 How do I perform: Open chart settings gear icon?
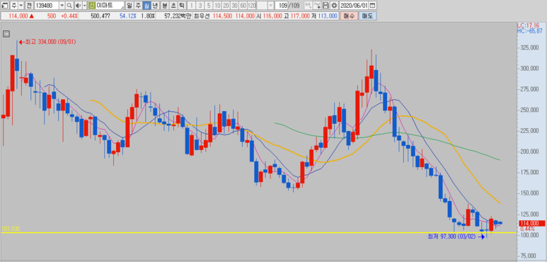(334, 5)
